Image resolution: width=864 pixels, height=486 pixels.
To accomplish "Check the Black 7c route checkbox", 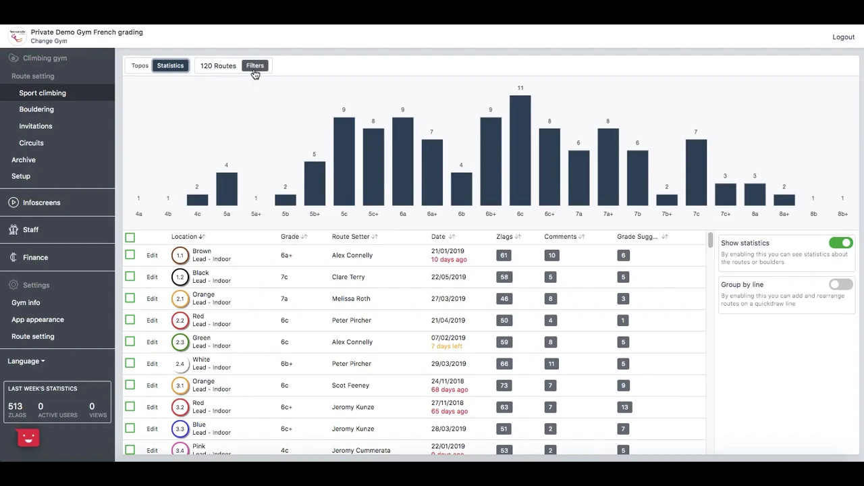I will [x=130, y=276].
